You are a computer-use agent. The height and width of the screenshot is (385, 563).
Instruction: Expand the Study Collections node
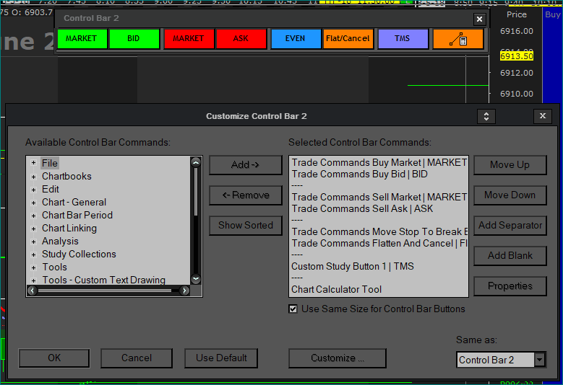pos(33,255)
